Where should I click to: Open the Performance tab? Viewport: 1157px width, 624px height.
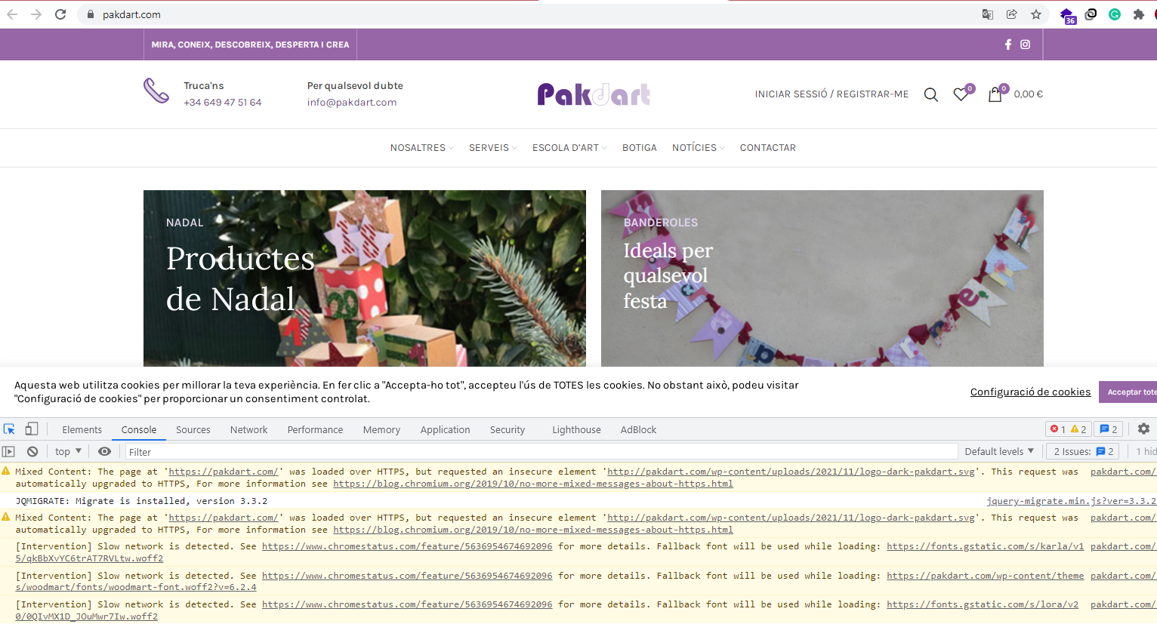click(x=315, y=429)
